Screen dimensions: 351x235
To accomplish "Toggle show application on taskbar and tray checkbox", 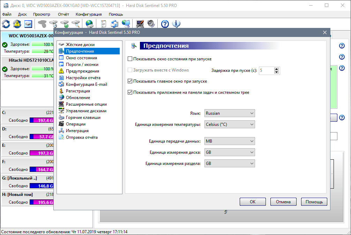I will tap(130, 92).
